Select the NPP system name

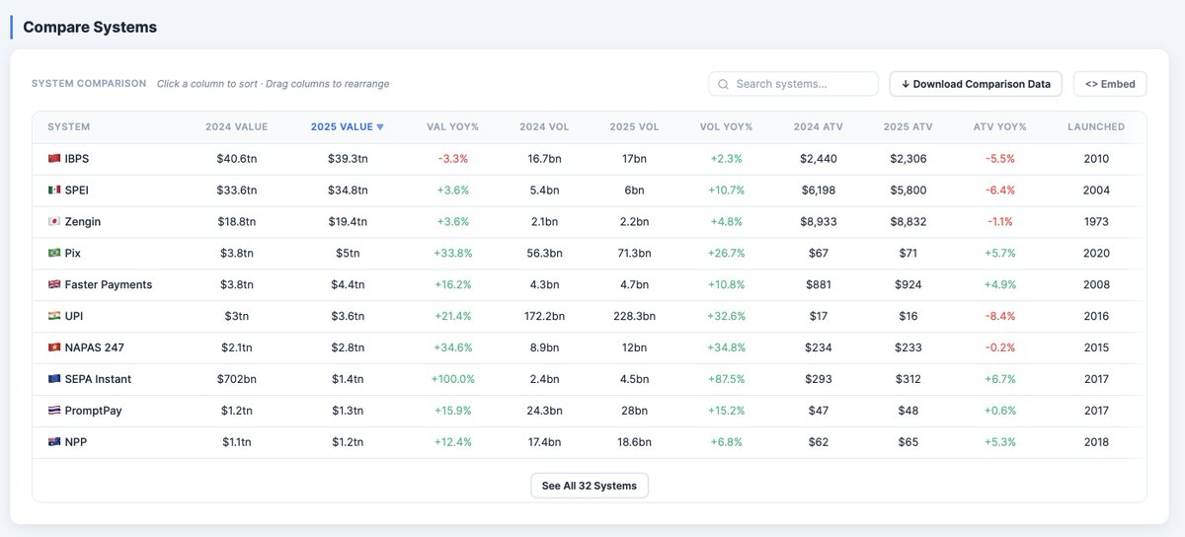click(x=76, y=443)
